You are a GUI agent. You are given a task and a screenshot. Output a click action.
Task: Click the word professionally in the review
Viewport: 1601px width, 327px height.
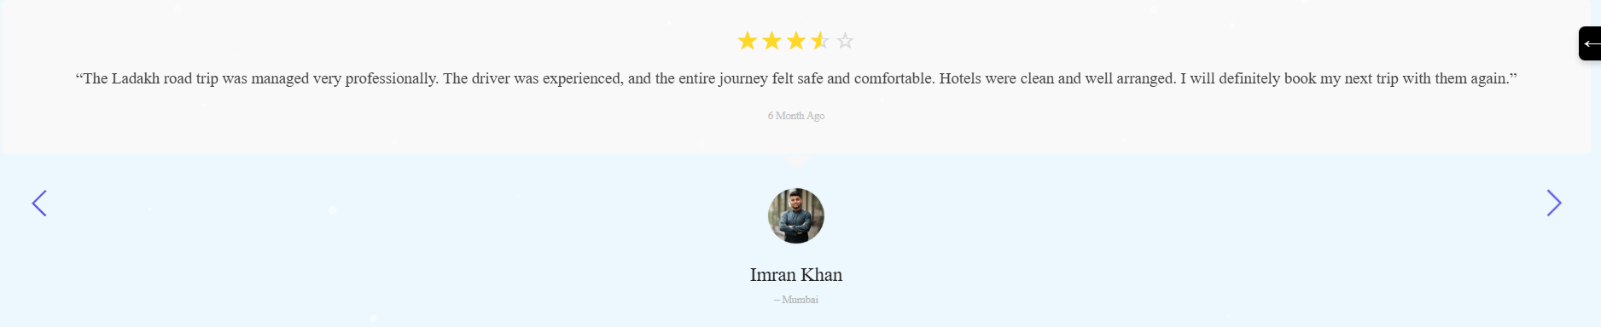[x=392, y=78]
